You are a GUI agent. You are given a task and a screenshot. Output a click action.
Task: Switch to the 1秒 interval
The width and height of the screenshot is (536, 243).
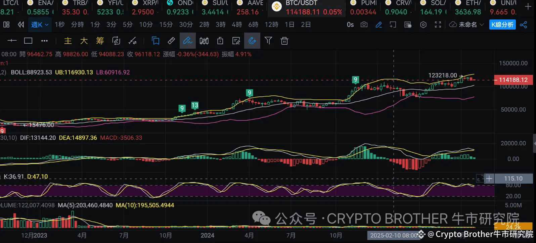point(60,25)
